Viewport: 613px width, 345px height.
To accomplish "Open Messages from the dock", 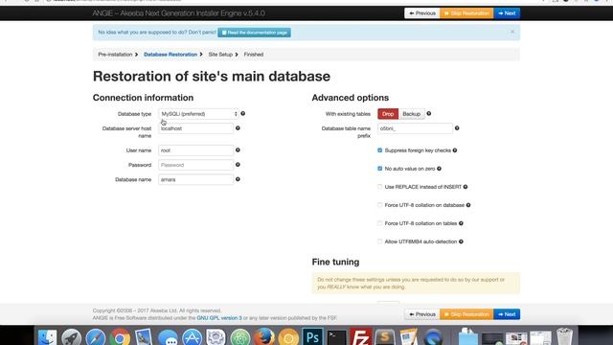I will click(168, 336).
